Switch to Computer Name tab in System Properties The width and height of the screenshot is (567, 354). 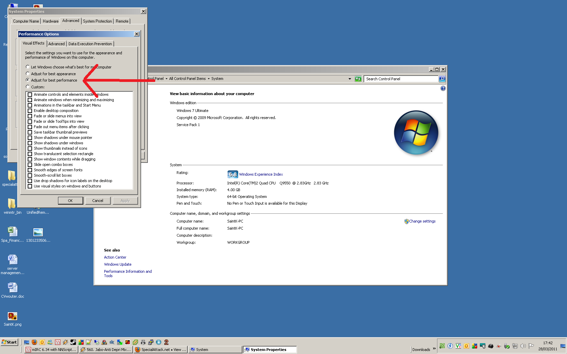(x=26, y=21)
